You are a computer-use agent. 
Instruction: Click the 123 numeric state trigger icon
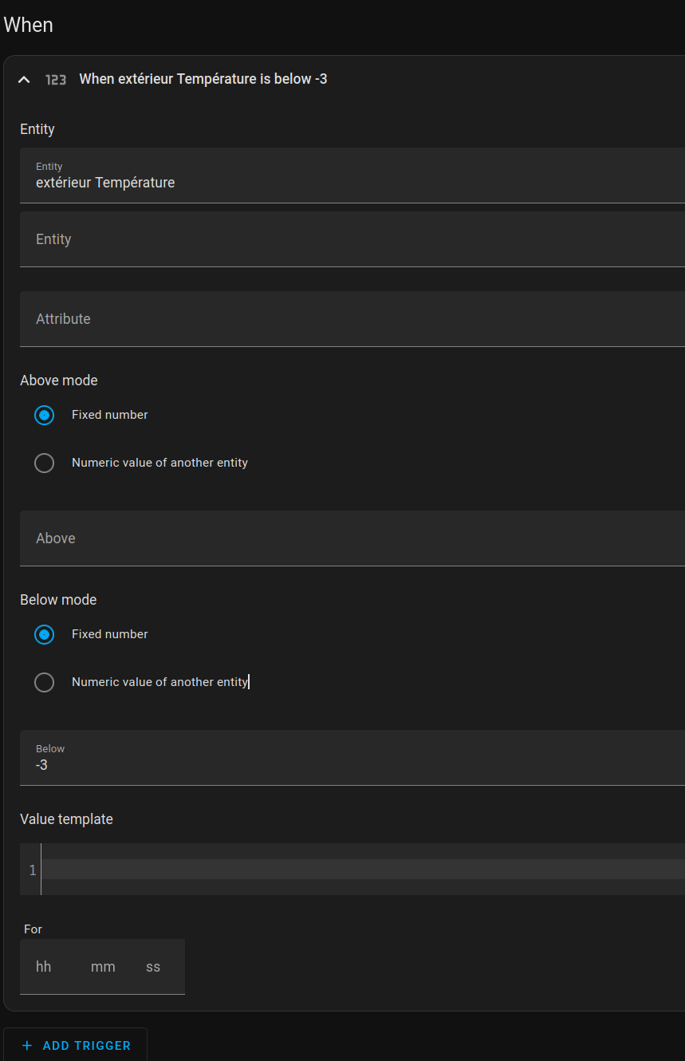[x=56, y=80]
